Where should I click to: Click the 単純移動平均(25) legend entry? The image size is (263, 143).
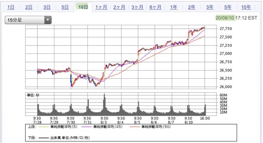click(x=108, y=127)
